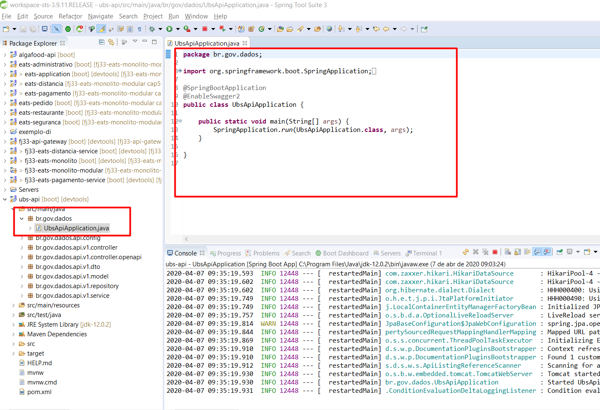600x410 pixels.
Task: Open the Boot Dashboard tab
Action: click(342, 253)
